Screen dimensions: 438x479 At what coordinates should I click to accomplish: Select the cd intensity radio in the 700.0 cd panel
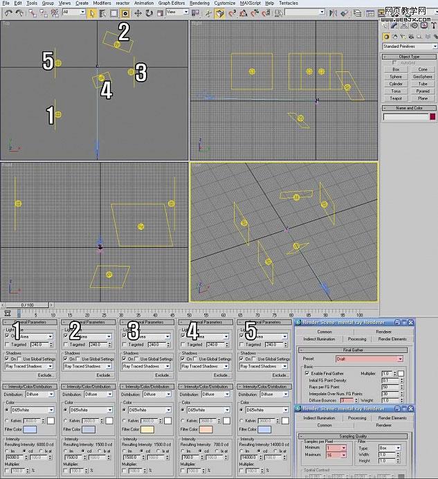201,451
